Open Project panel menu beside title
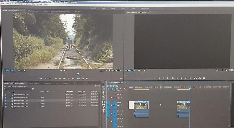The image size is (234, 128). point(26,83)
